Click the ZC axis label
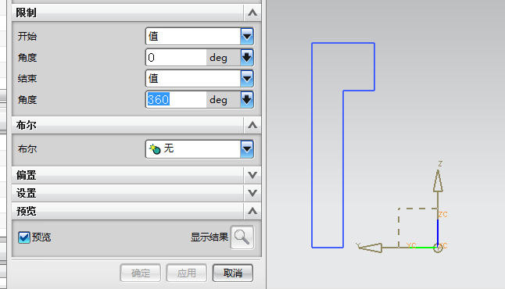This screenshot has height=289, width=505. [x=442, y=214]
